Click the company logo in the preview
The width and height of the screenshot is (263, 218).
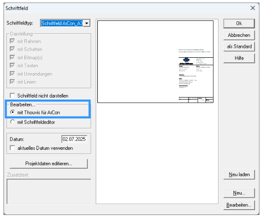coord(186,60)
